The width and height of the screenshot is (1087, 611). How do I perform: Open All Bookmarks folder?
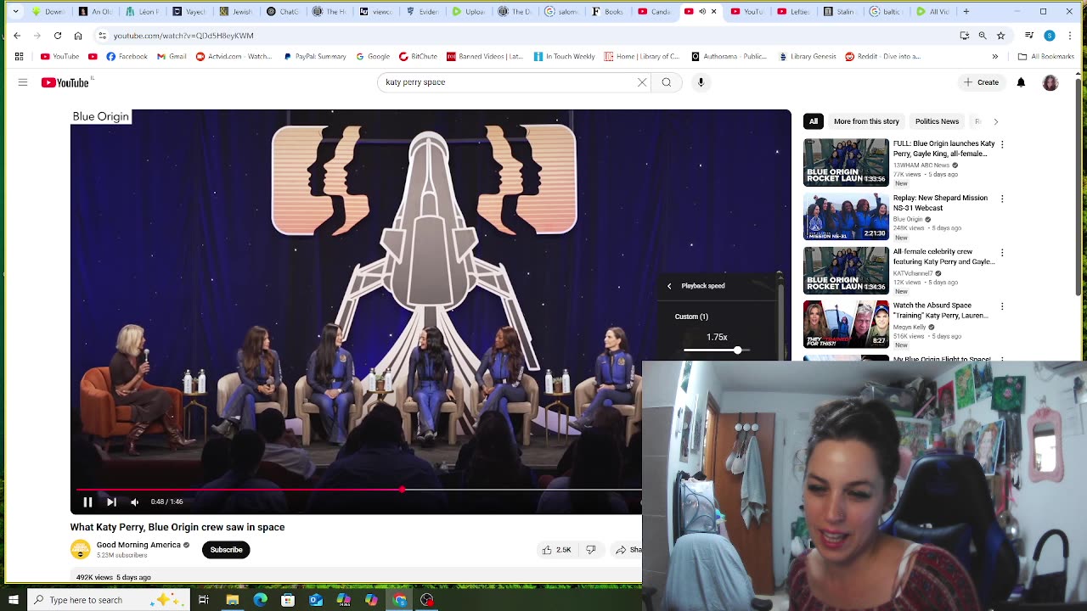(x=1046, y=57)
